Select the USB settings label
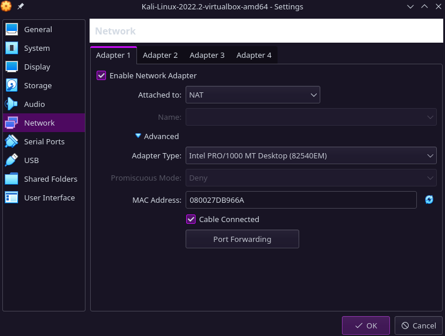Screen dimensions: 445x336 [x=31, y=160]
